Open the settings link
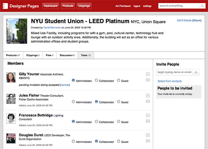The height and width of the screenshot is (149, 208). (147, 6)
